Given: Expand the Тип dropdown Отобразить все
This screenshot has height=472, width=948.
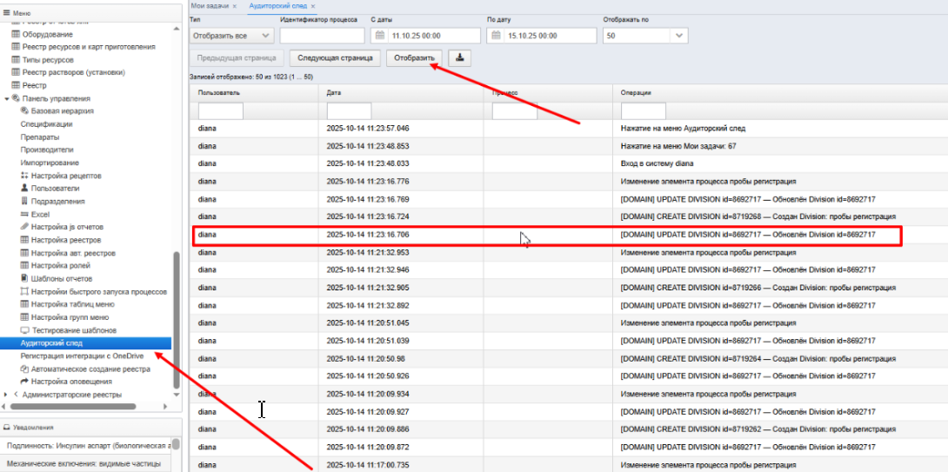Looking at the screenshot, I should point(231,36).
